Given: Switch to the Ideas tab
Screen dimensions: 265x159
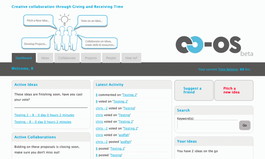Looking at the screenshot, I should (45, 58).
